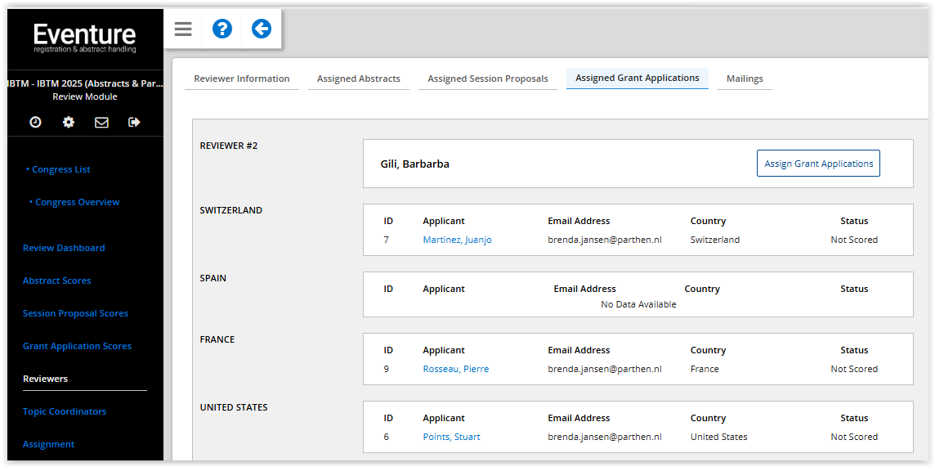
Task: Go back with the blue arrow icon
Action: pyautogui.click(x=262, y=29)
